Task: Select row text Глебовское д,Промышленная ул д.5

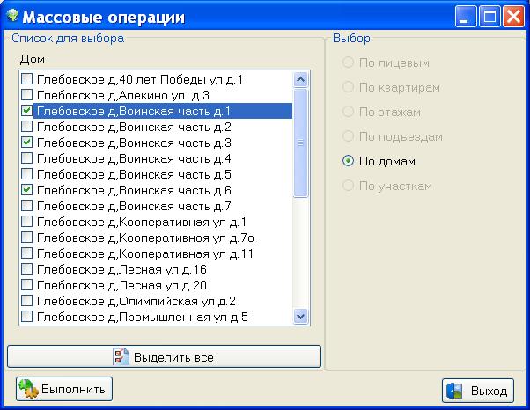Action: [x=143, y=317]
